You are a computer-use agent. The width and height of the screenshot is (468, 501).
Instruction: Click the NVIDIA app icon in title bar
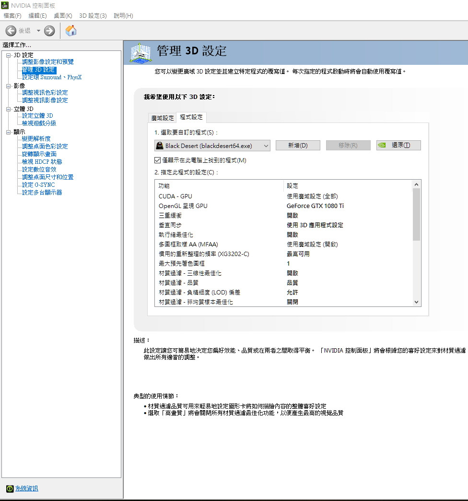(x=5, y=5)
